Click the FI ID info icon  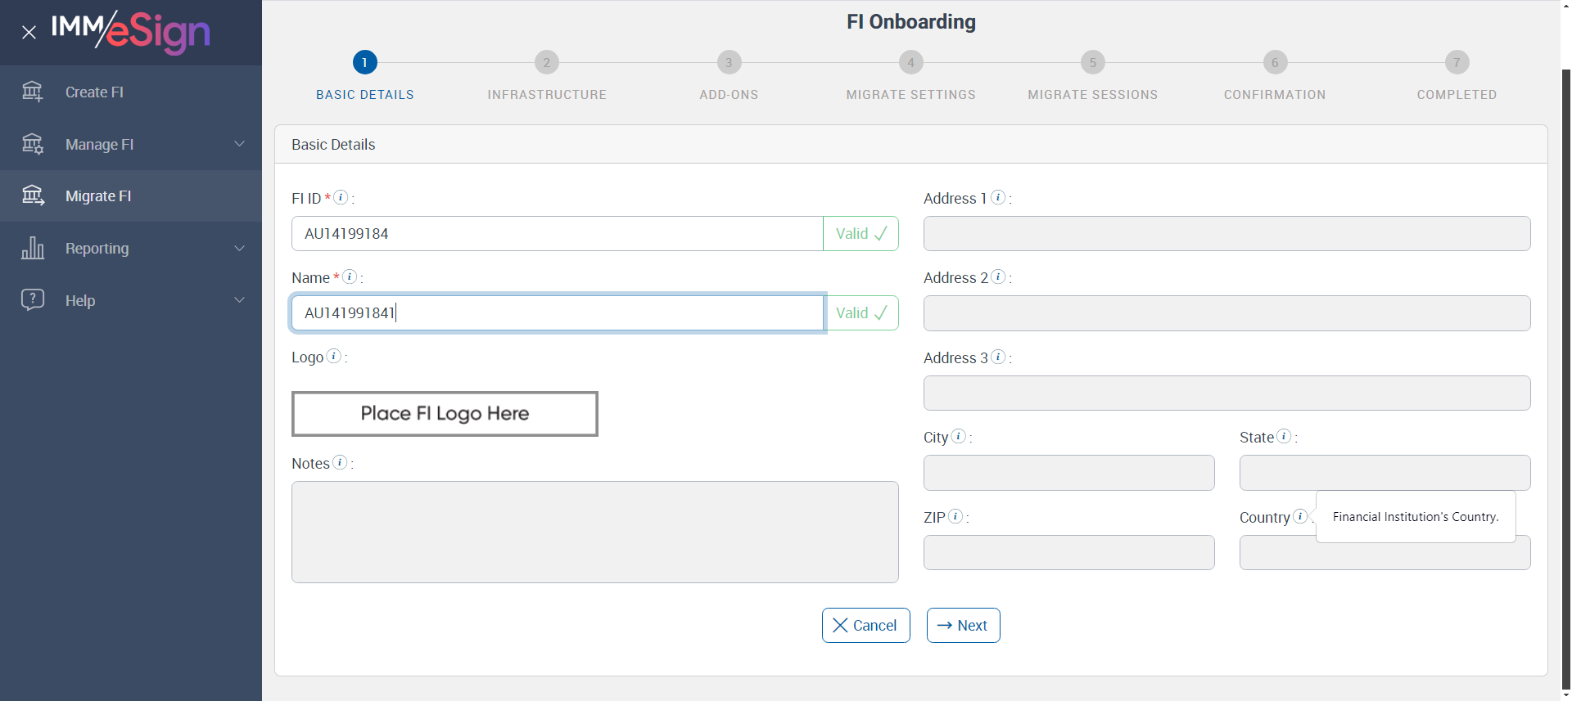point(341,197)
